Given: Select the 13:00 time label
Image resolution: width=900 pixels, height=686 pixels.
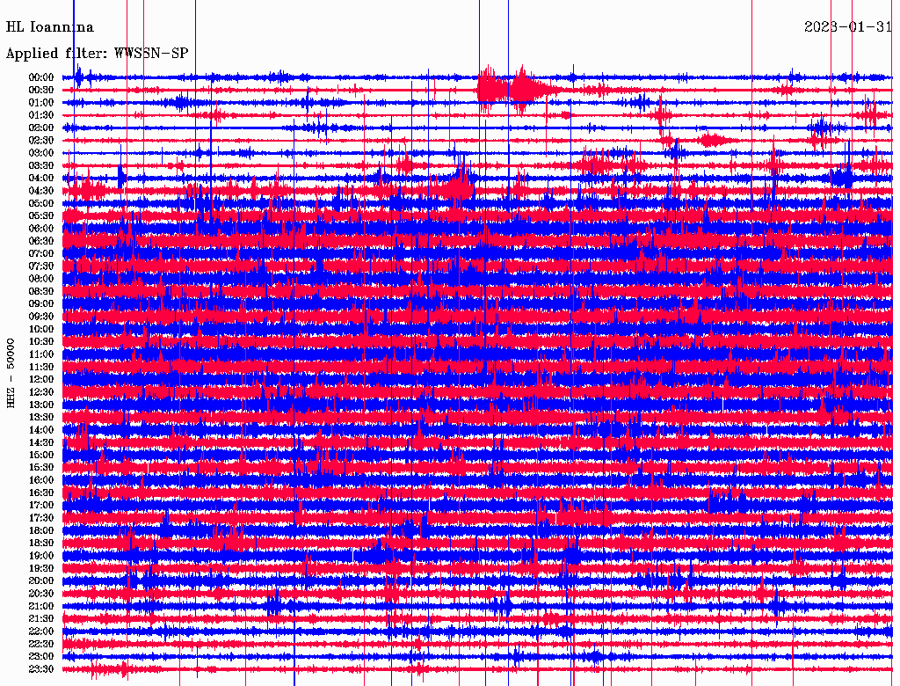Looking at the screenshot, I should click(x=41, y=405).
